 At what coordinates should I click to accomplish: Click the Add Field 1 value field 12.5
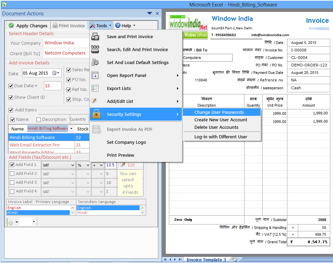click(x=111, y=165)
